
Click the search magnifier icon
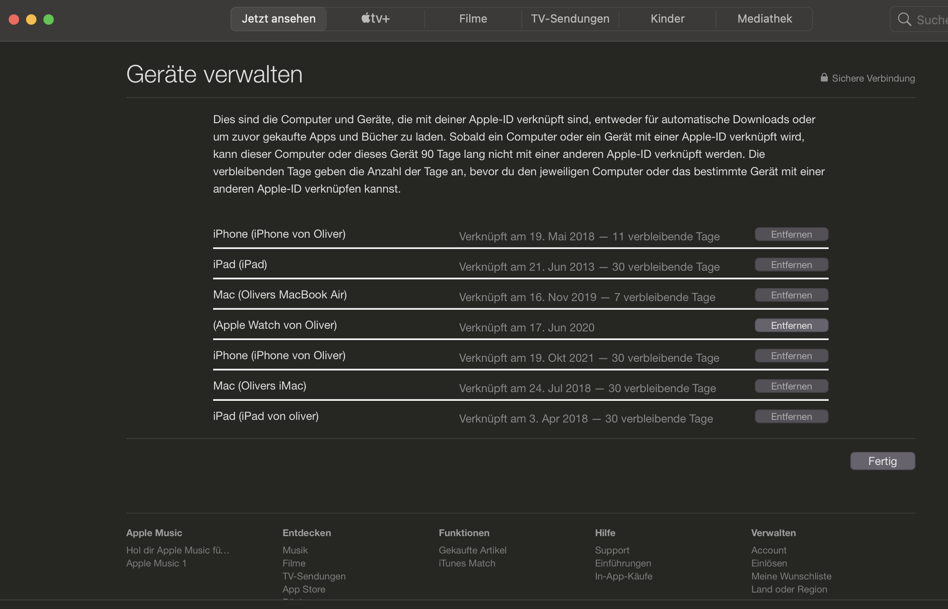click(x=904, y=20)
